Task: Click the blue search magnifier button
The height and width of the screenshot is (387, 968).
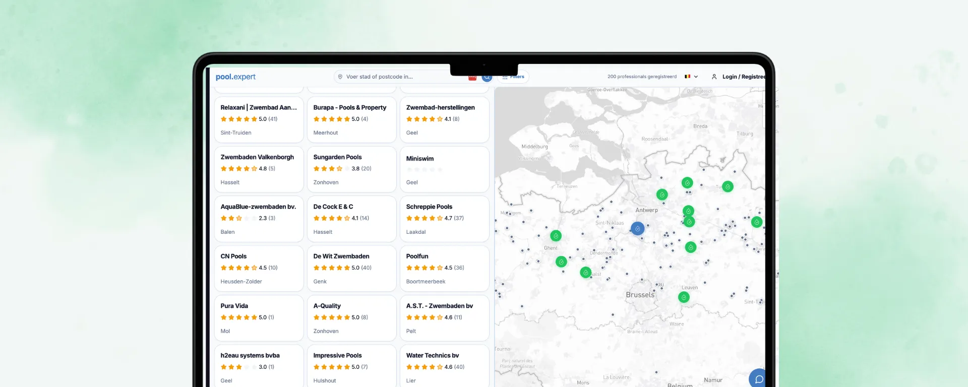Action: tap(487, 77)
